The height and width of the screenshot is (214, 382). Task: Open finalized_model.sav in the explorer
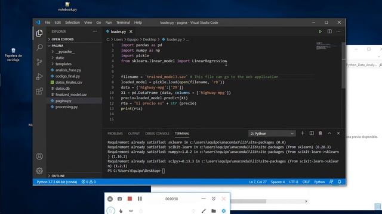pos(71,95)
